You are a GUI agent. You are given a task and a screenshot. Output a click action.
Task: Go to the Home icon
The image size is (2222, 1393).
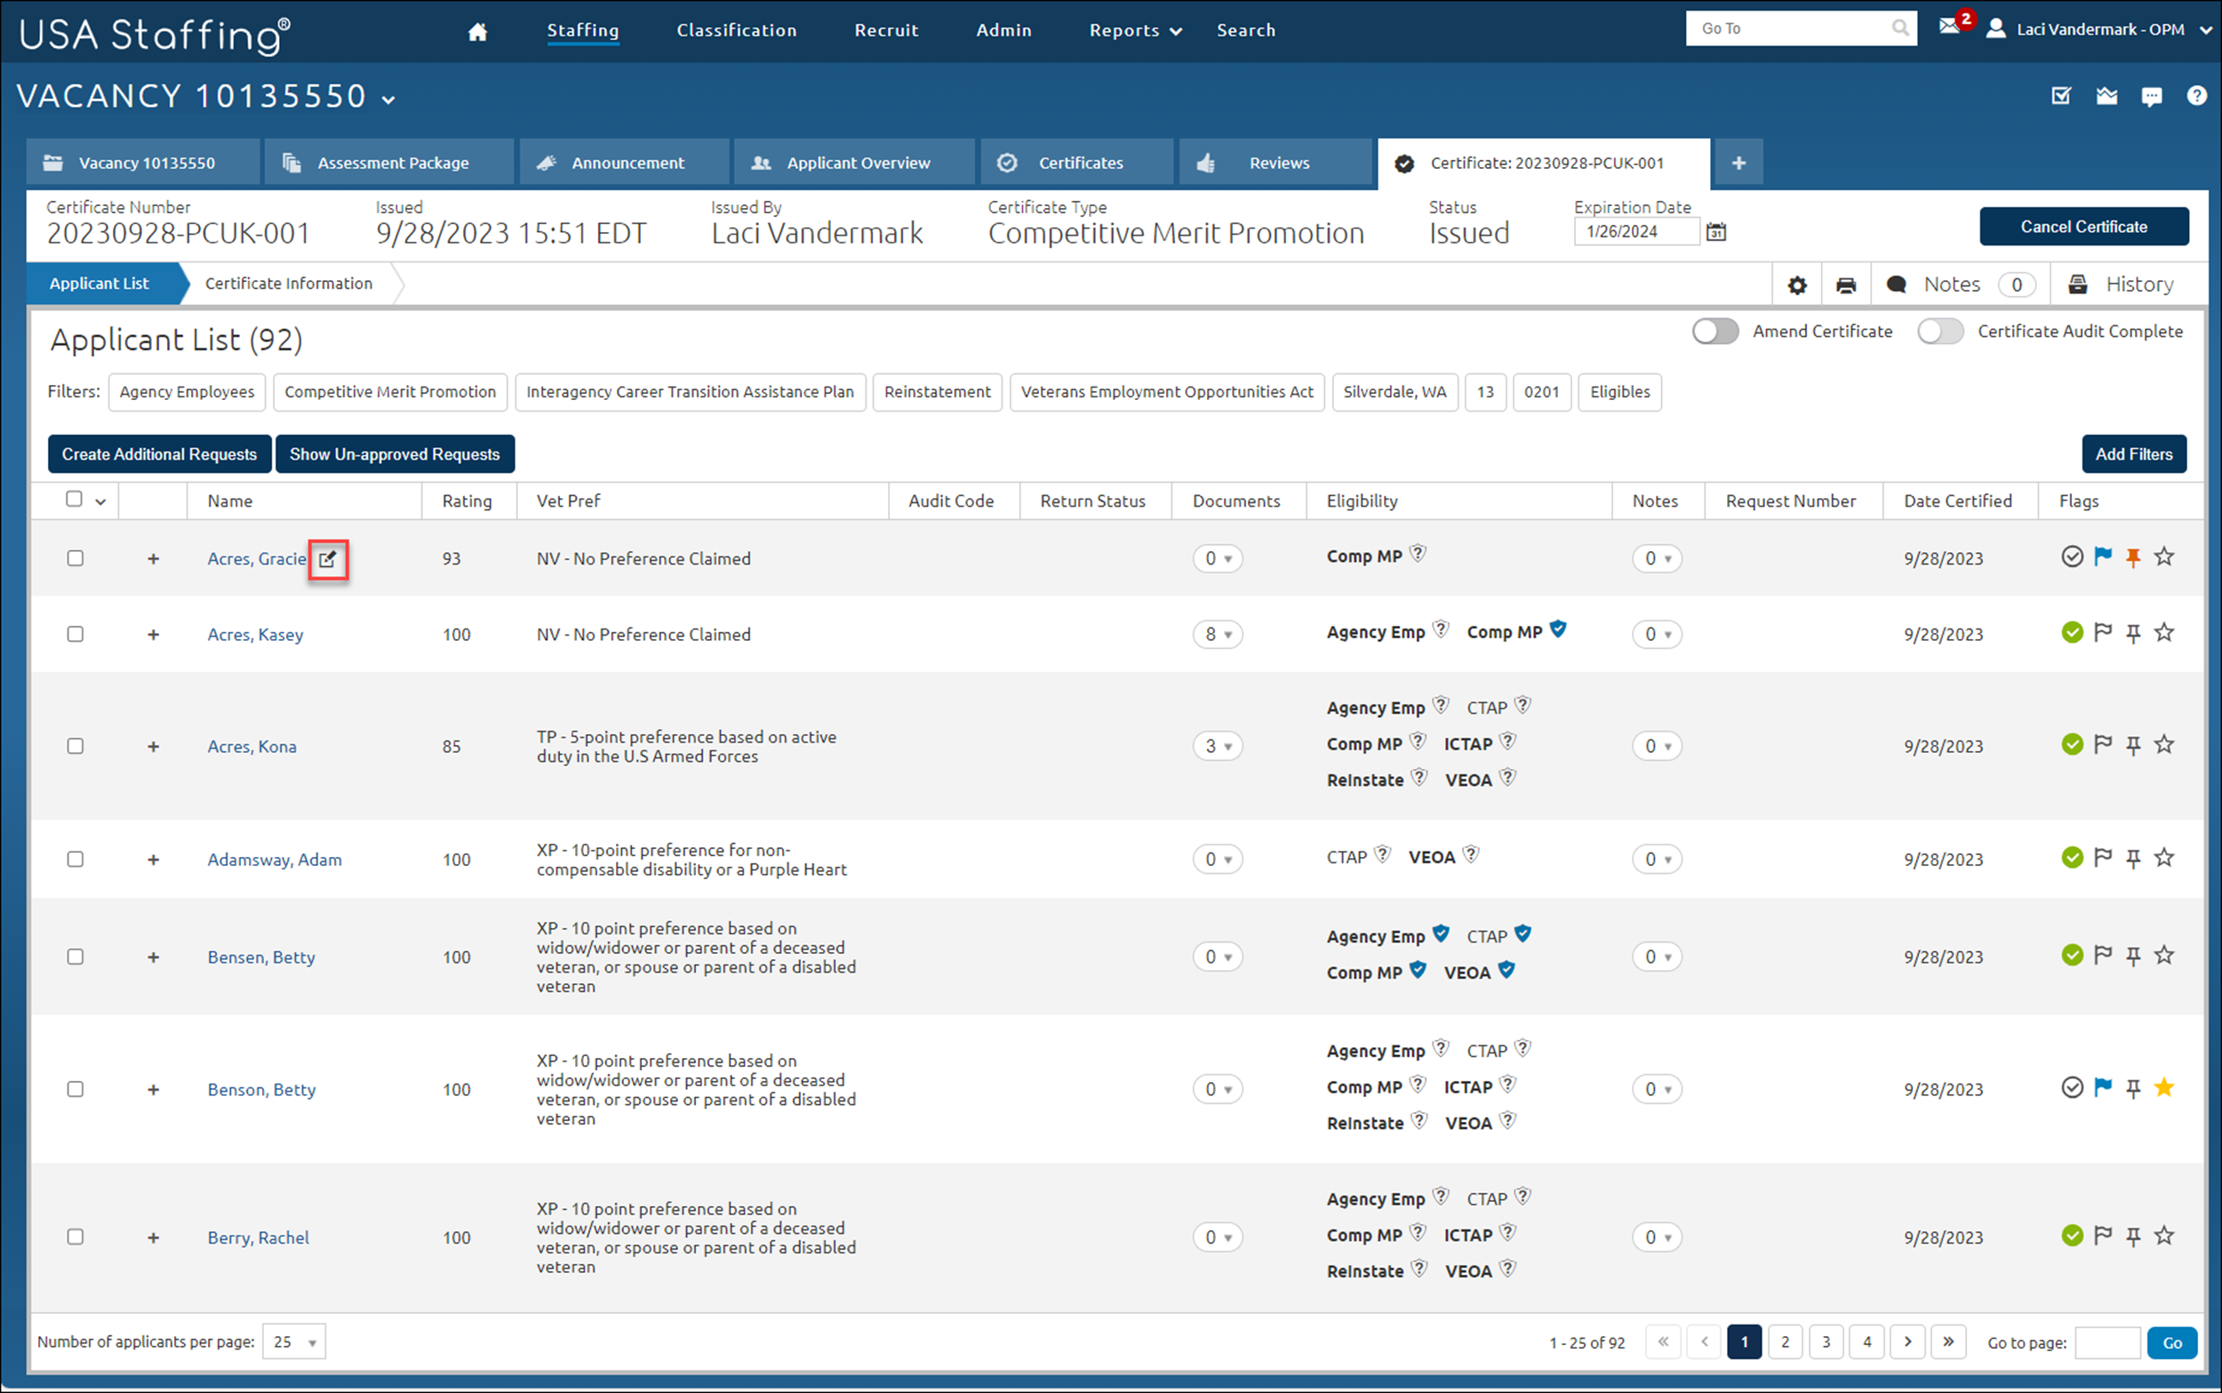click(477, 31)
